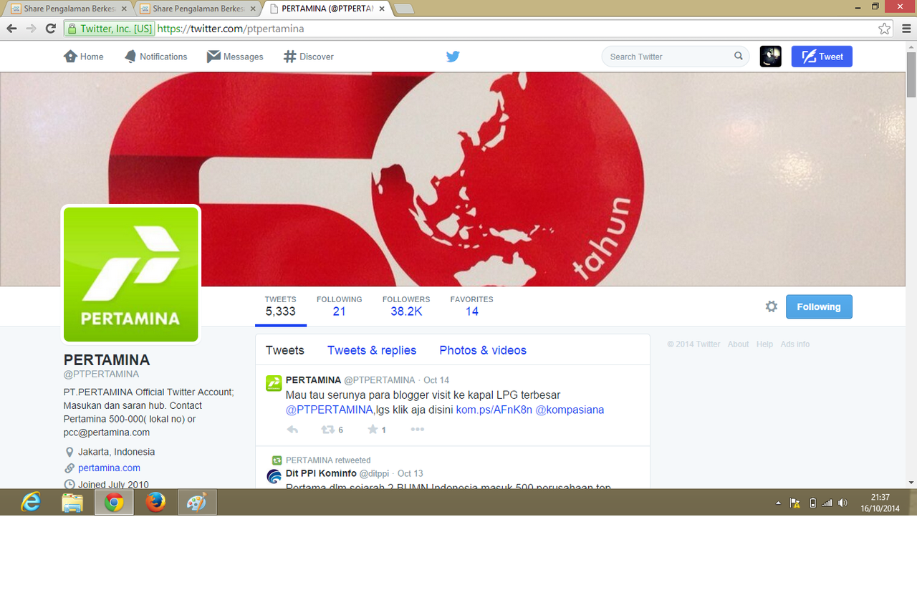Screen dimensions: 917x590
Task: View the Twitter, Inc. site security info
Action: (110, 29)
